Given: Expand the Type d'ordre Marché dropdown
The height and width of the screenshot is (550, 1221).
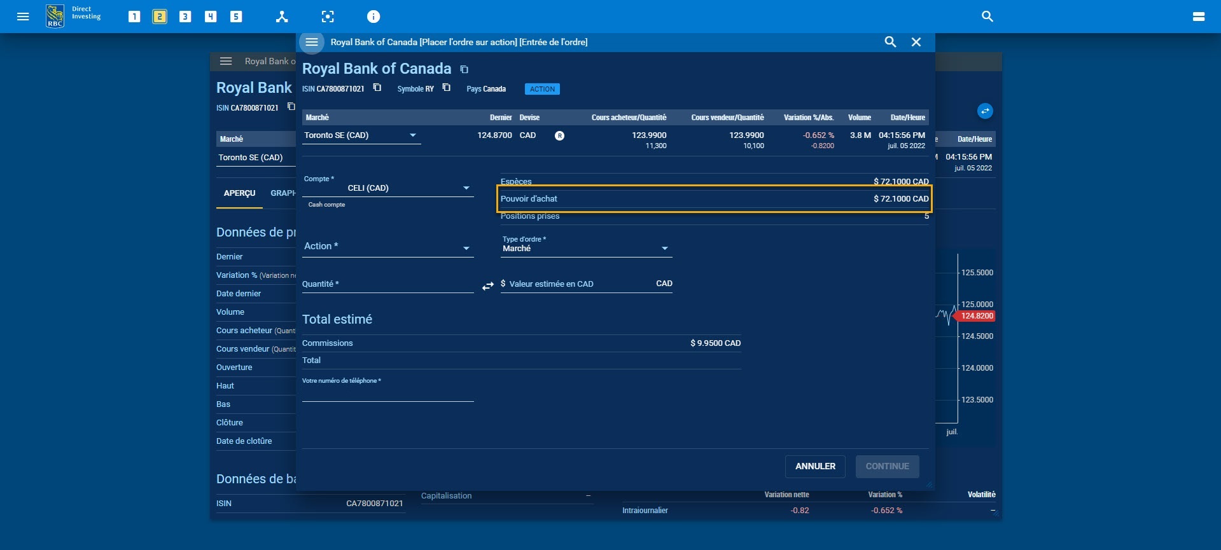Looking at the screenshot, I should [x=585, y=248].
